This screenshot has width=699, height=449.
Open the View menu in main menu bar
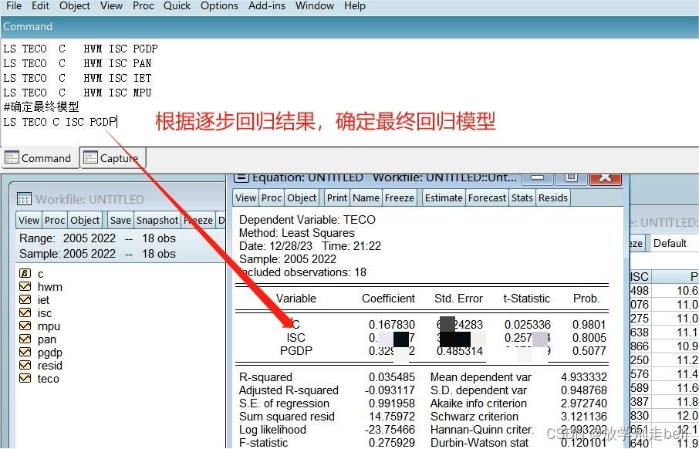click(x=111, y=6)
